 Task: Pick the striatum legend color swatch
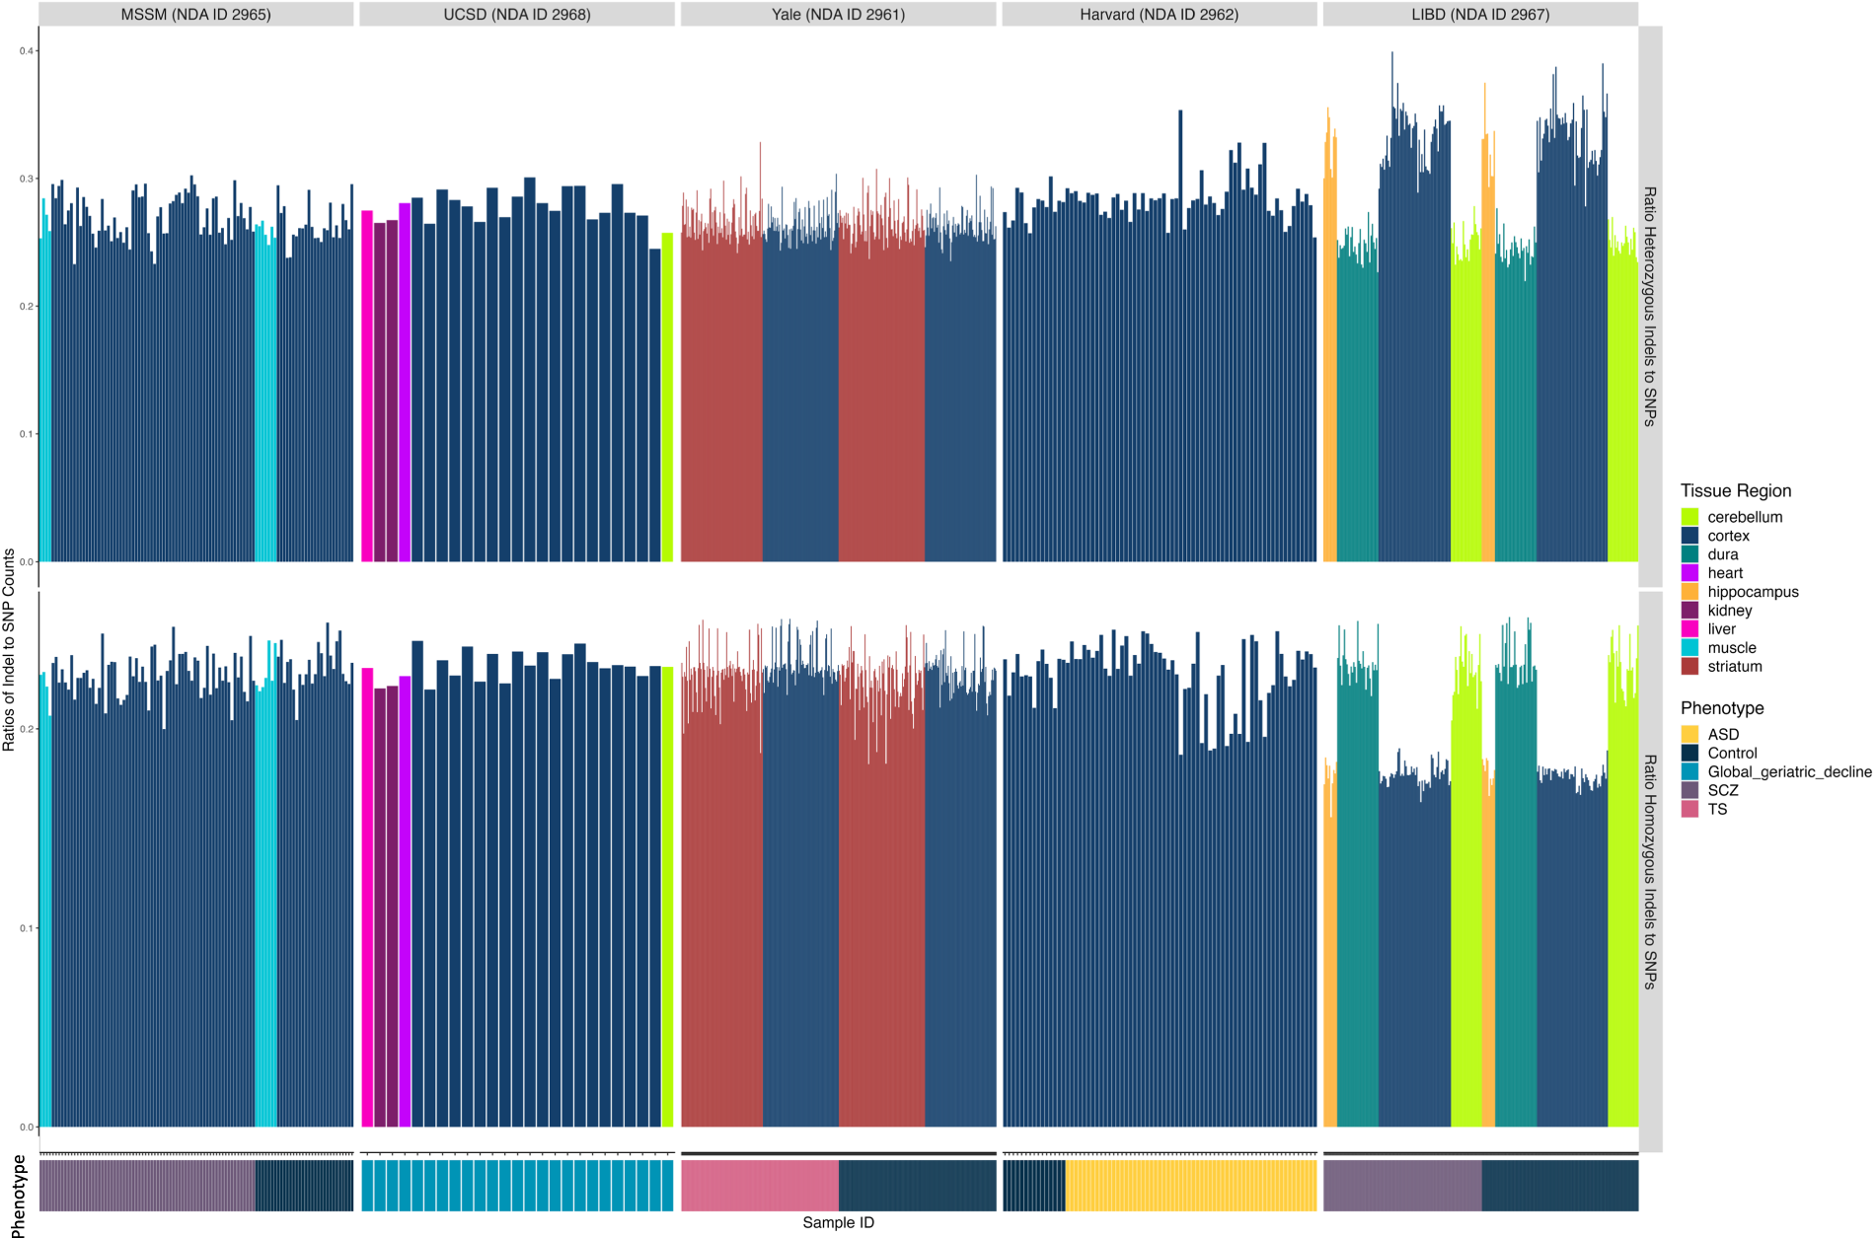(x=1689, y=667)
